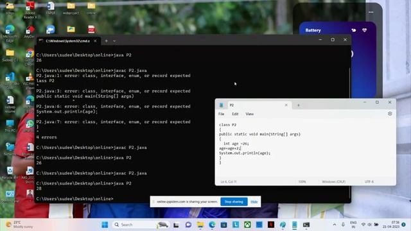Open File Explorer from taskbar
The width and height of the screenshot is (411, 231).
tap(200, 225)
